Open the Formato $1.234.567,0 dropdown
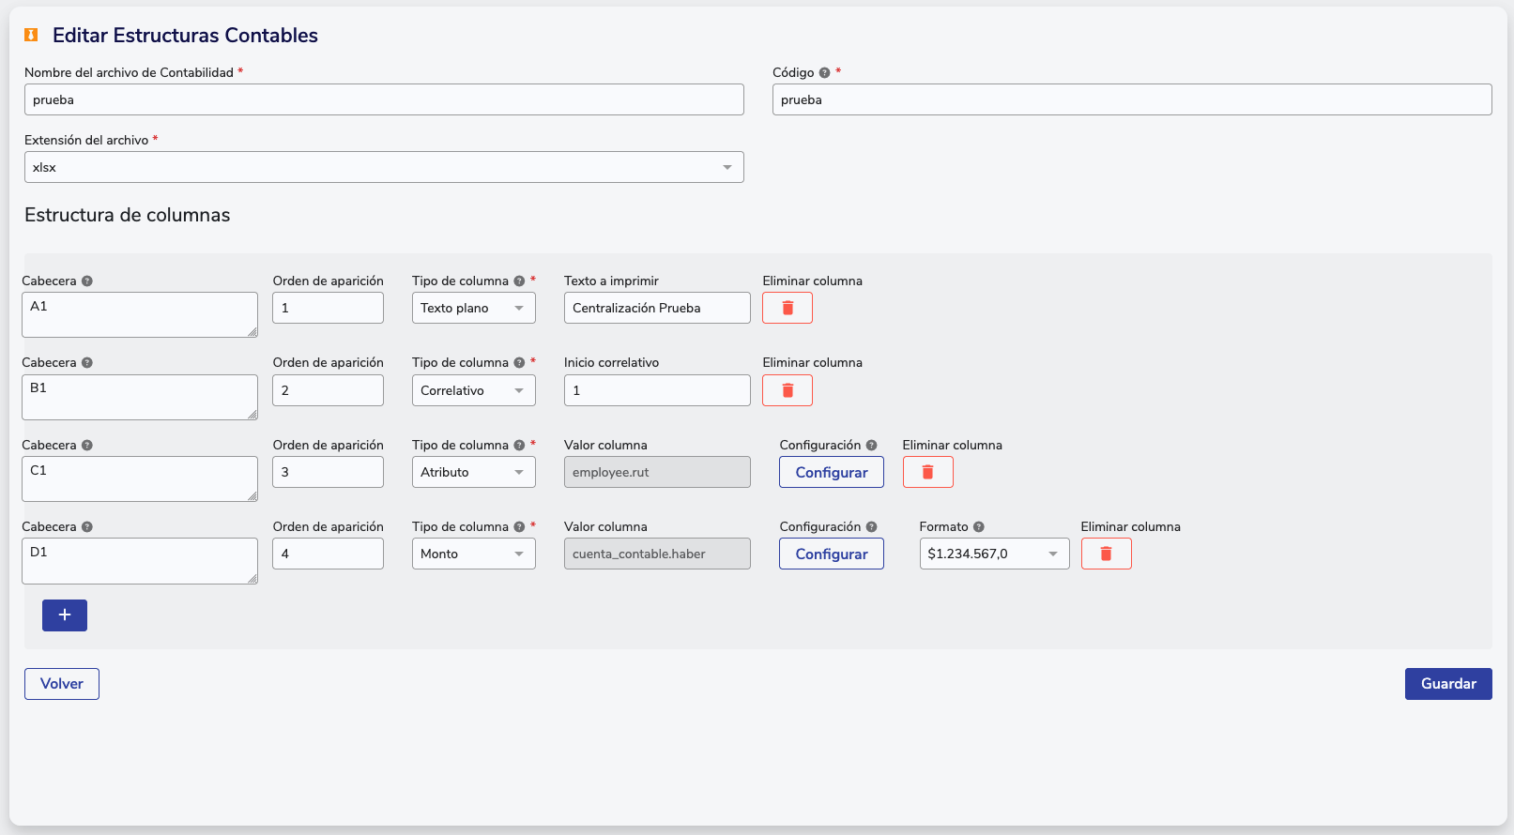Viewport: 1514px width, 835px height. [x=993, y=554]
